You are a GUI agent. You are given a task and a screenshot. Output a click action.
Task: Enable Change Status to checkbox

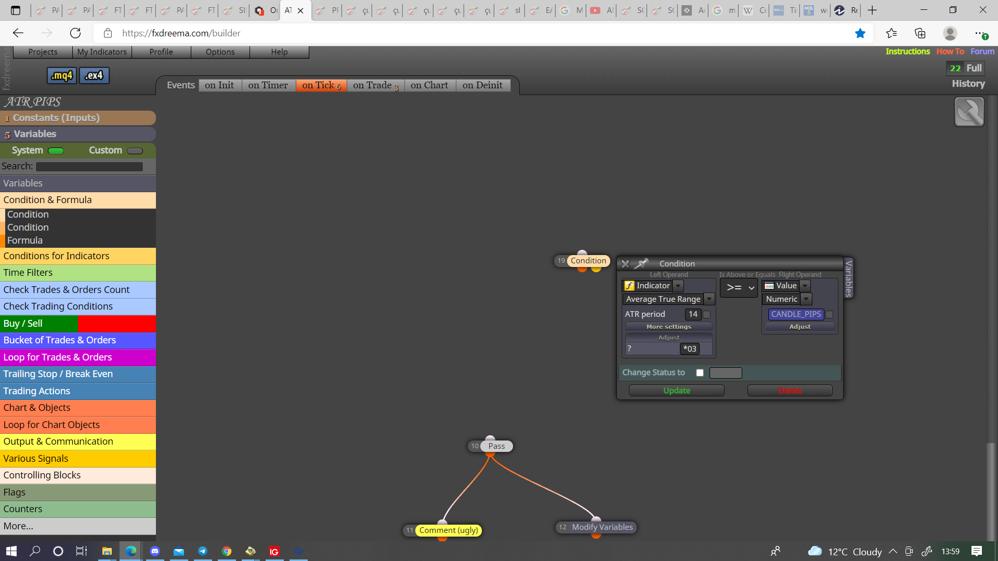click(700, 372)
